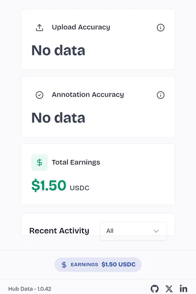
Task: Click the chevron on All dropdown
Action: 156,231
